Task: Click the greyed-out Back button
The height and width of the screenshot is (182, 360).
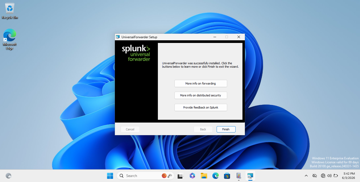Action: tap(203, 129)
